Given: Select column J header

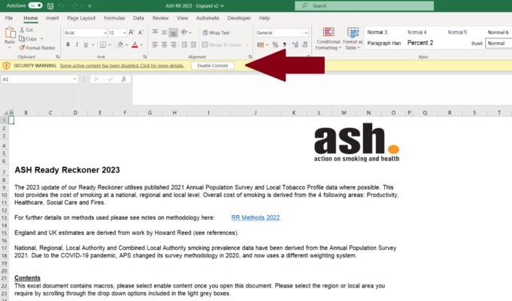Looking at the screenshot, I should (x=256, y=113).
